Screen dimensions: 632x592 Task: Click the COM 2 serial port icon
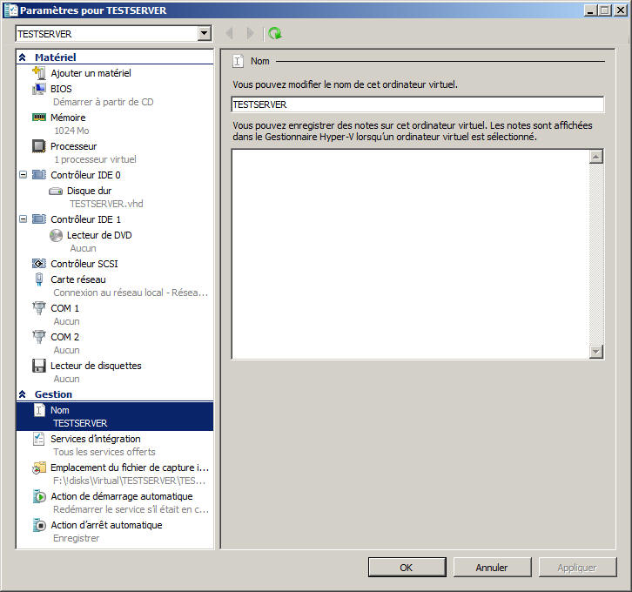(x=38, y=337)
